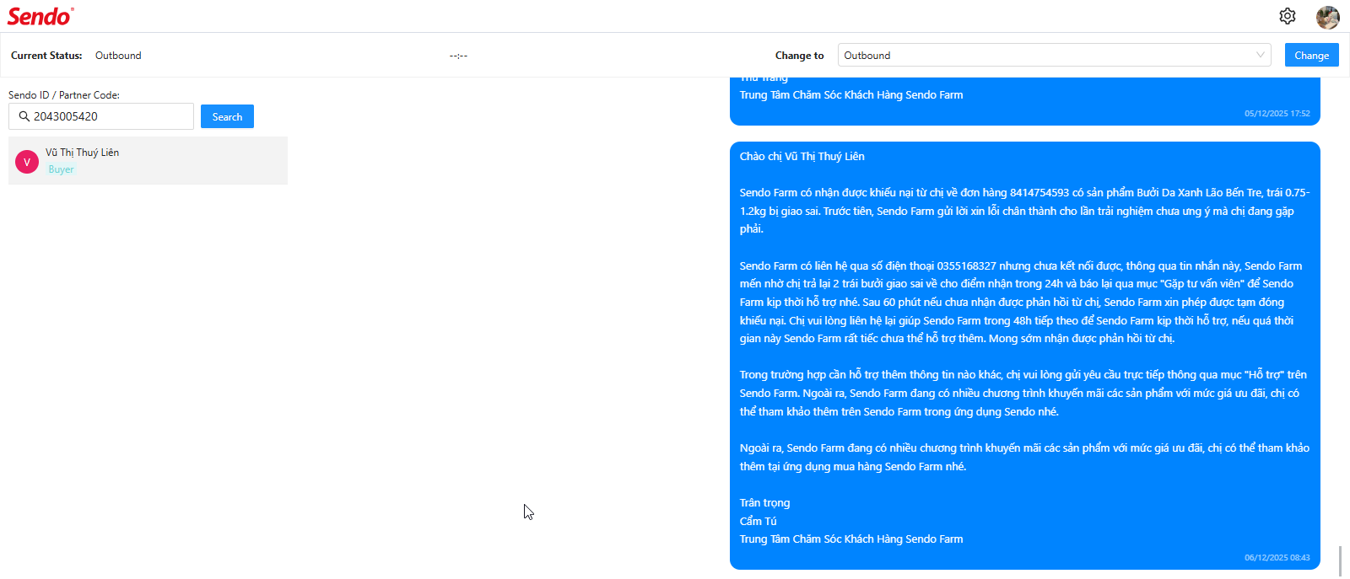Click the Buyer label under the customer name
Screen dimensions: 1350x579
(x=61, y=169)
